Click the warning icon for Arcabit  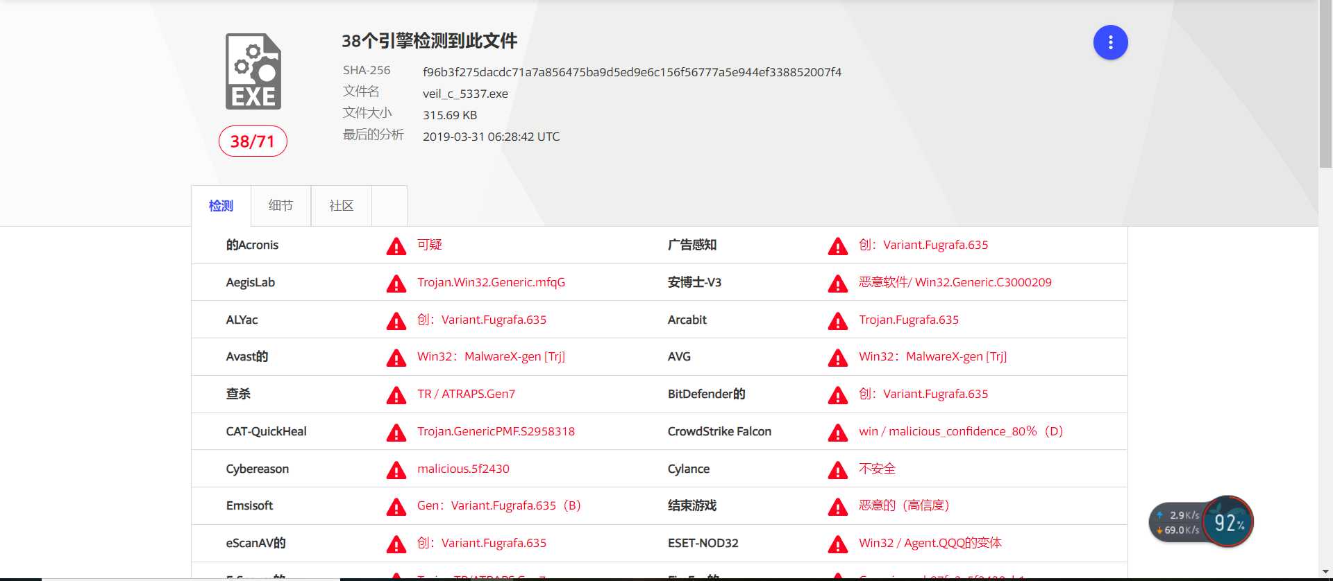(838, 321)
